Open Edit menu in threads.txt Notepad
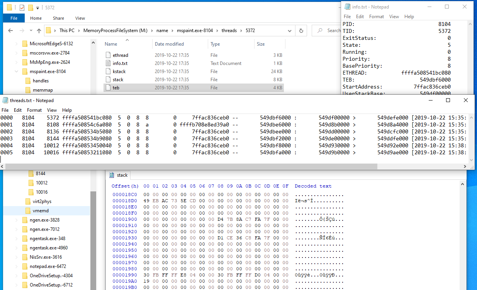 point(17,110)
